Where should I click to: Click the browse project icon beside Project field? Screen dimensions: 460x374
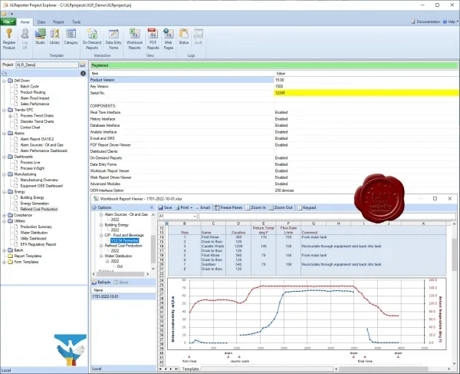[x=83, y=65]
